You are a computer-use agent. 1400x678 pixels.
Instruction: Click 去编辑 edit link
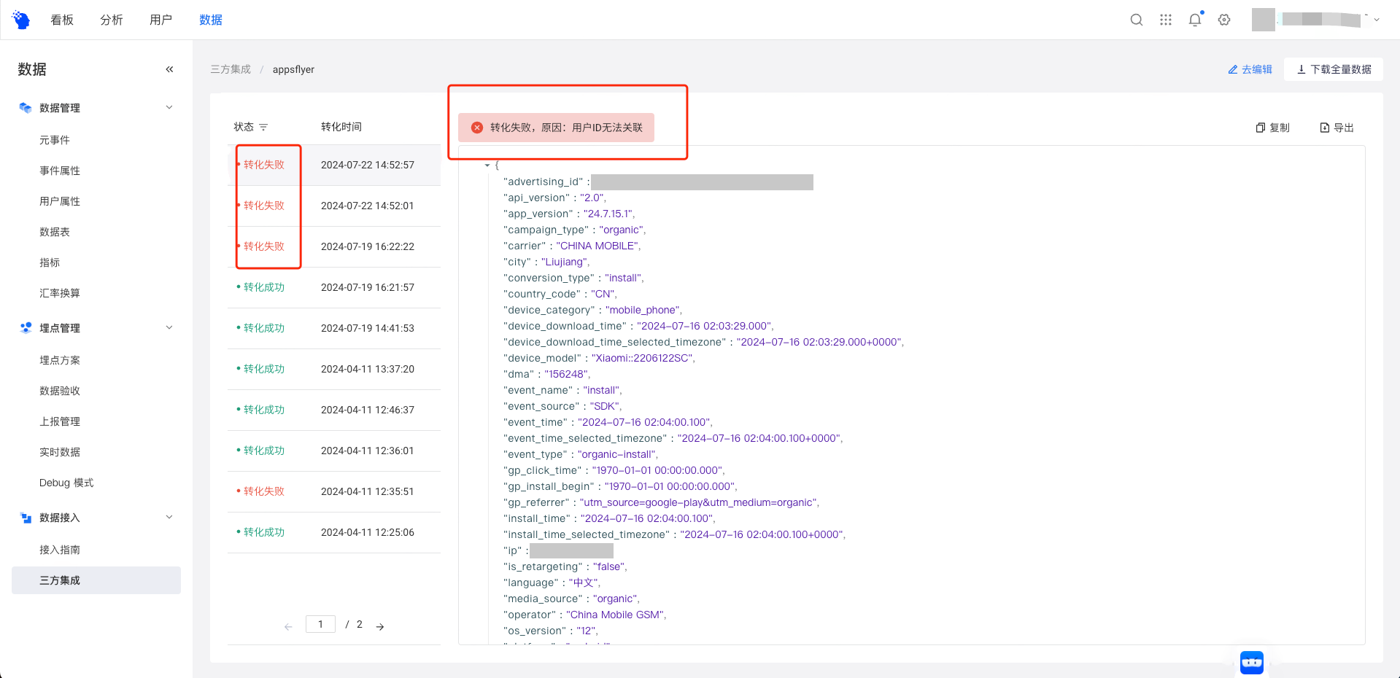click(1250, 69)
